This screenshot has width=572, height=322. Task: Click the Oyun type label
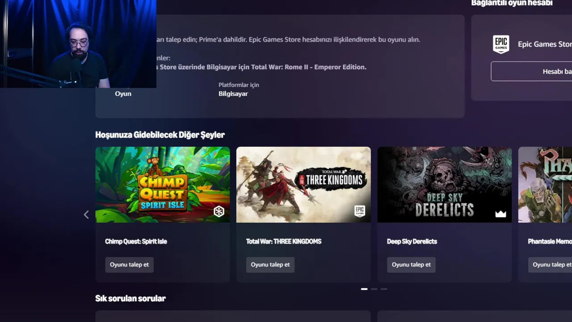click(x=123, y=94)
